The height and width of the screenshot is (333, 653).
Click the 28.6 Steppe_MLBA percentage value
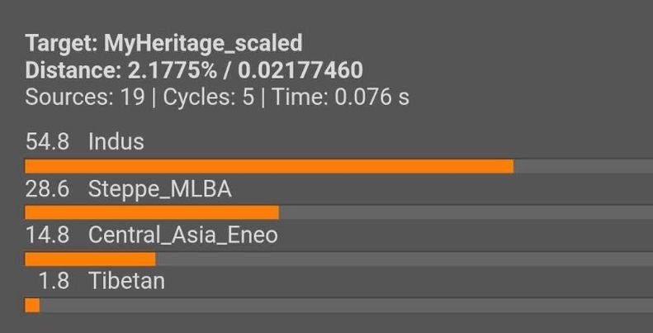(x=47, y=189)
